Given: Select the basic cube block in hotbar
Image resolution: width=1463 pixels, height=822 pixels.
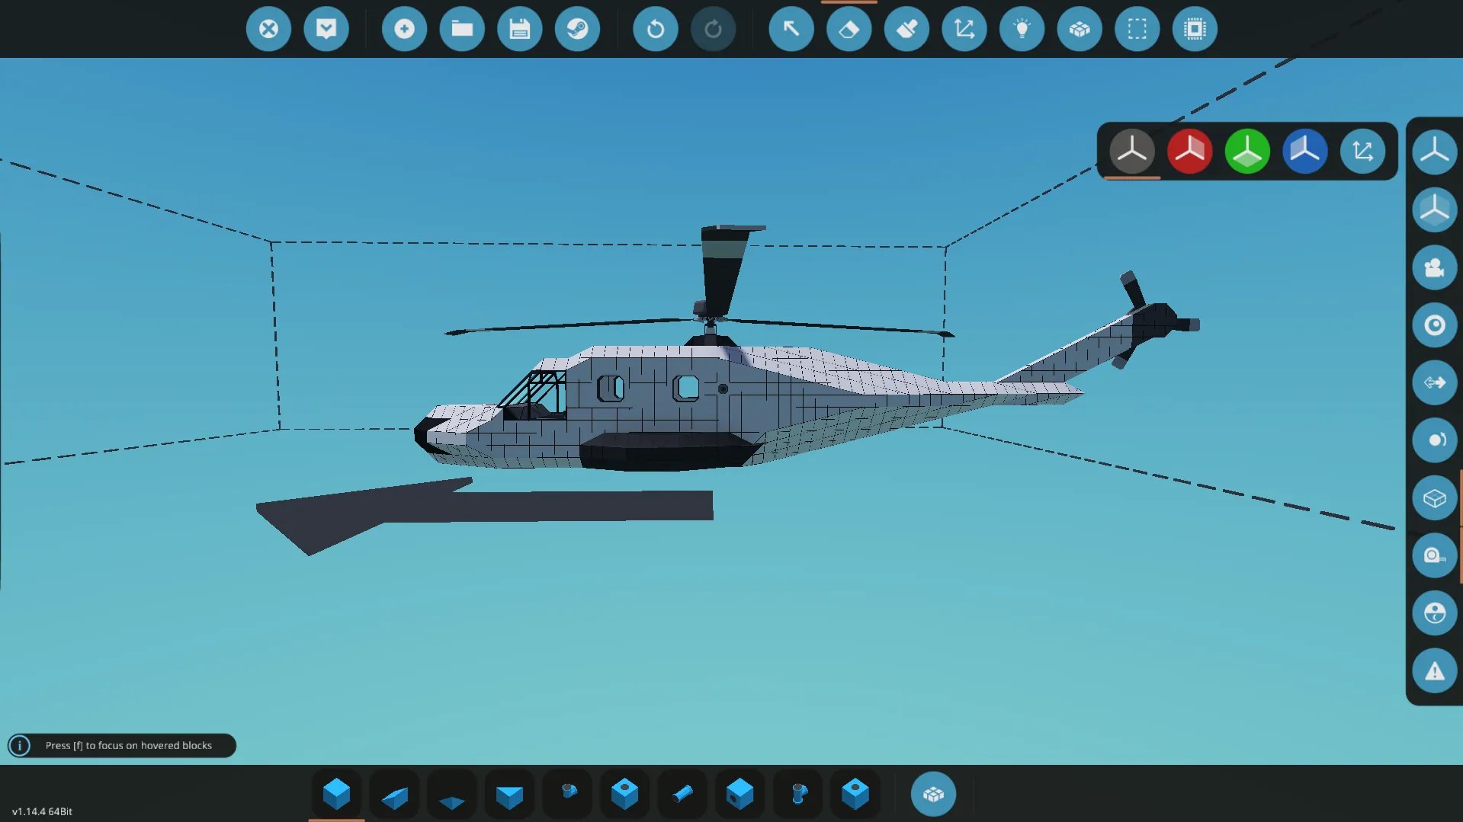Looking at the screenshot, I should tap(336, 794).
